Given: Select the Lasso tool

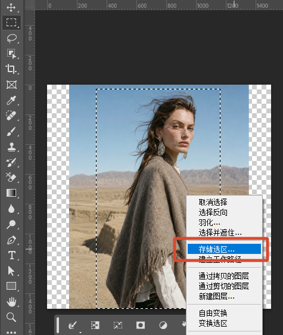Looking at the screenshot, I should [x=11, y=39].
